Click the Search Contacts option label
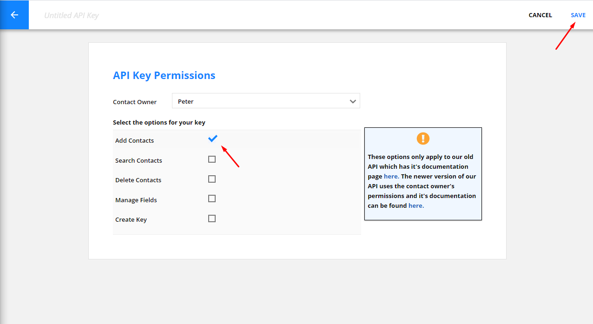 click(138, 161)
